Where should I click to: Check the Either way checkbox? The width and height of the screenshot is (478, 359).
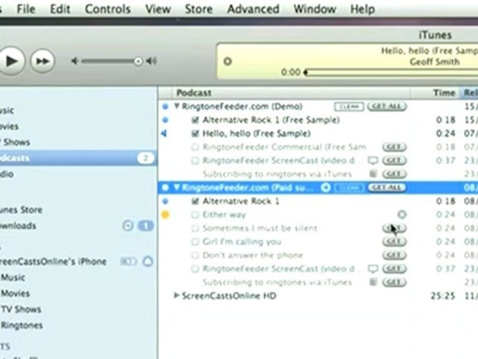195,214
